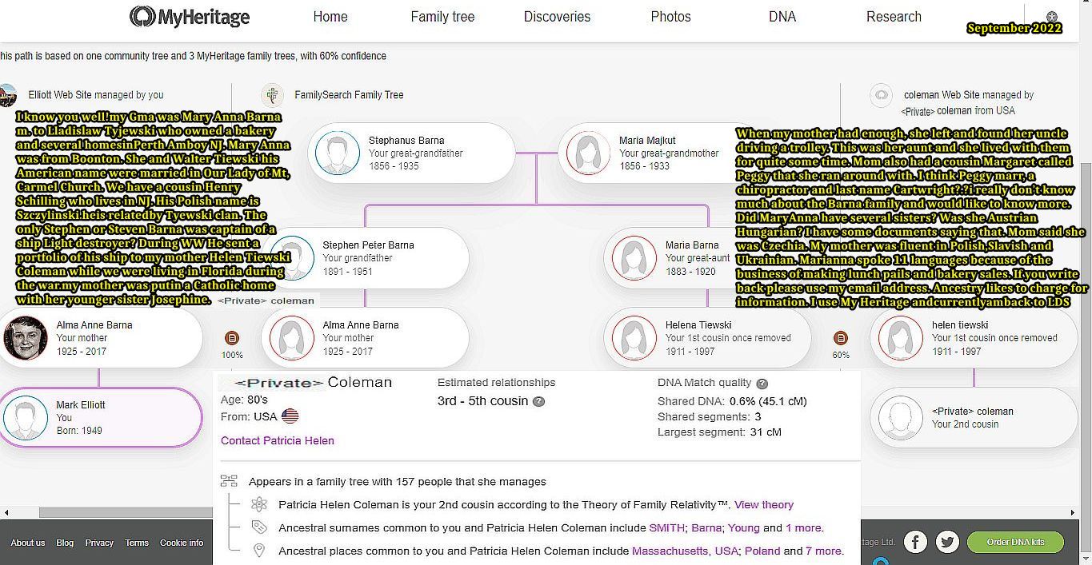Image resolution: width=1092 pixels, height=565 pixels.
Task: Click the 100% confidence match icon
Action: coord(232,338)
